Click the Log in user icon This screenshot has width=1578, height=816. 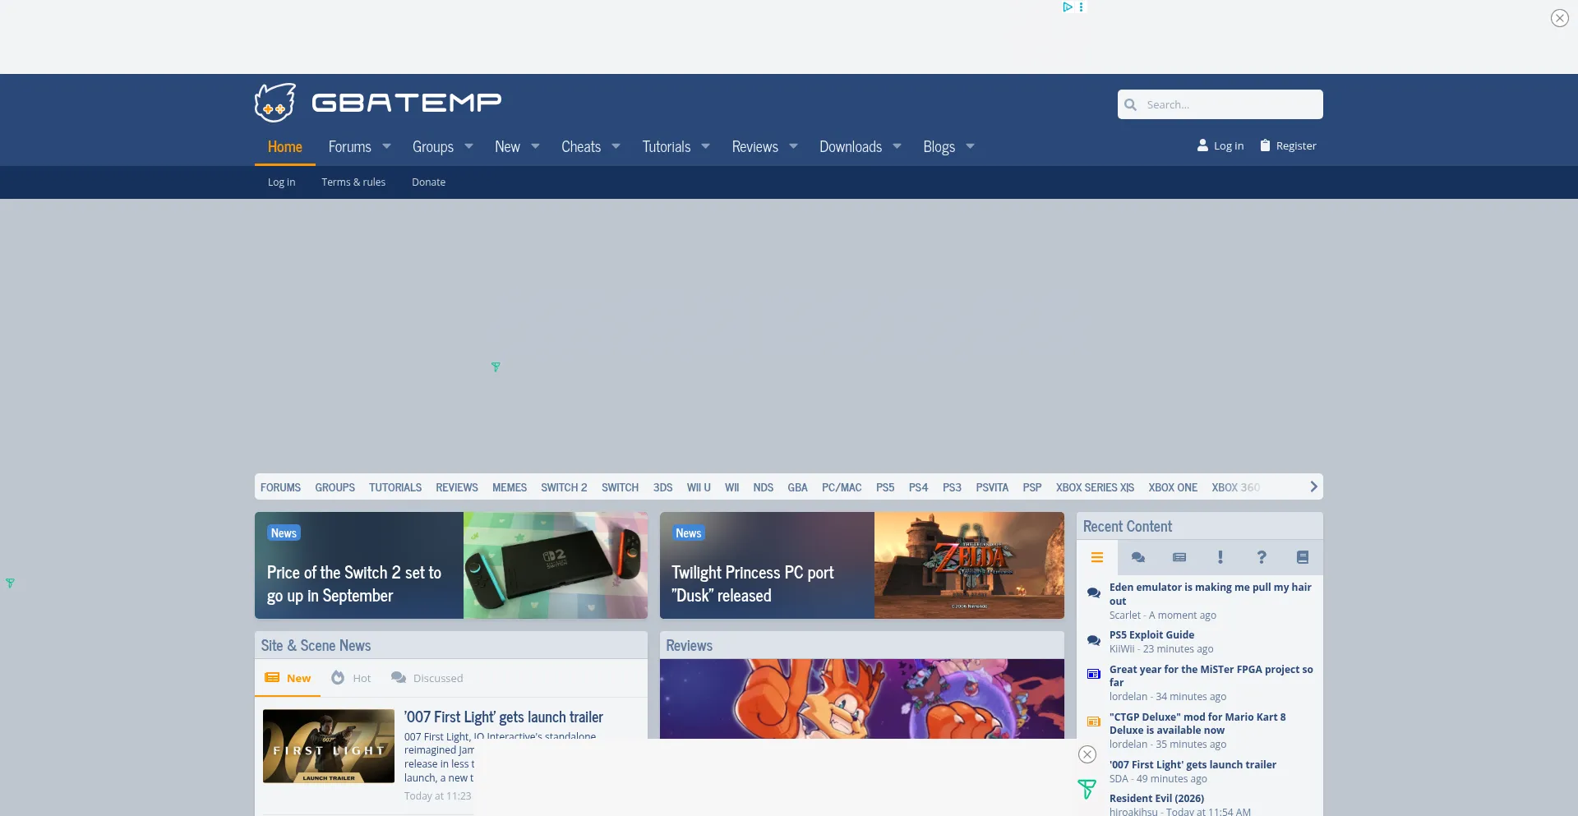click(1202, 145)
